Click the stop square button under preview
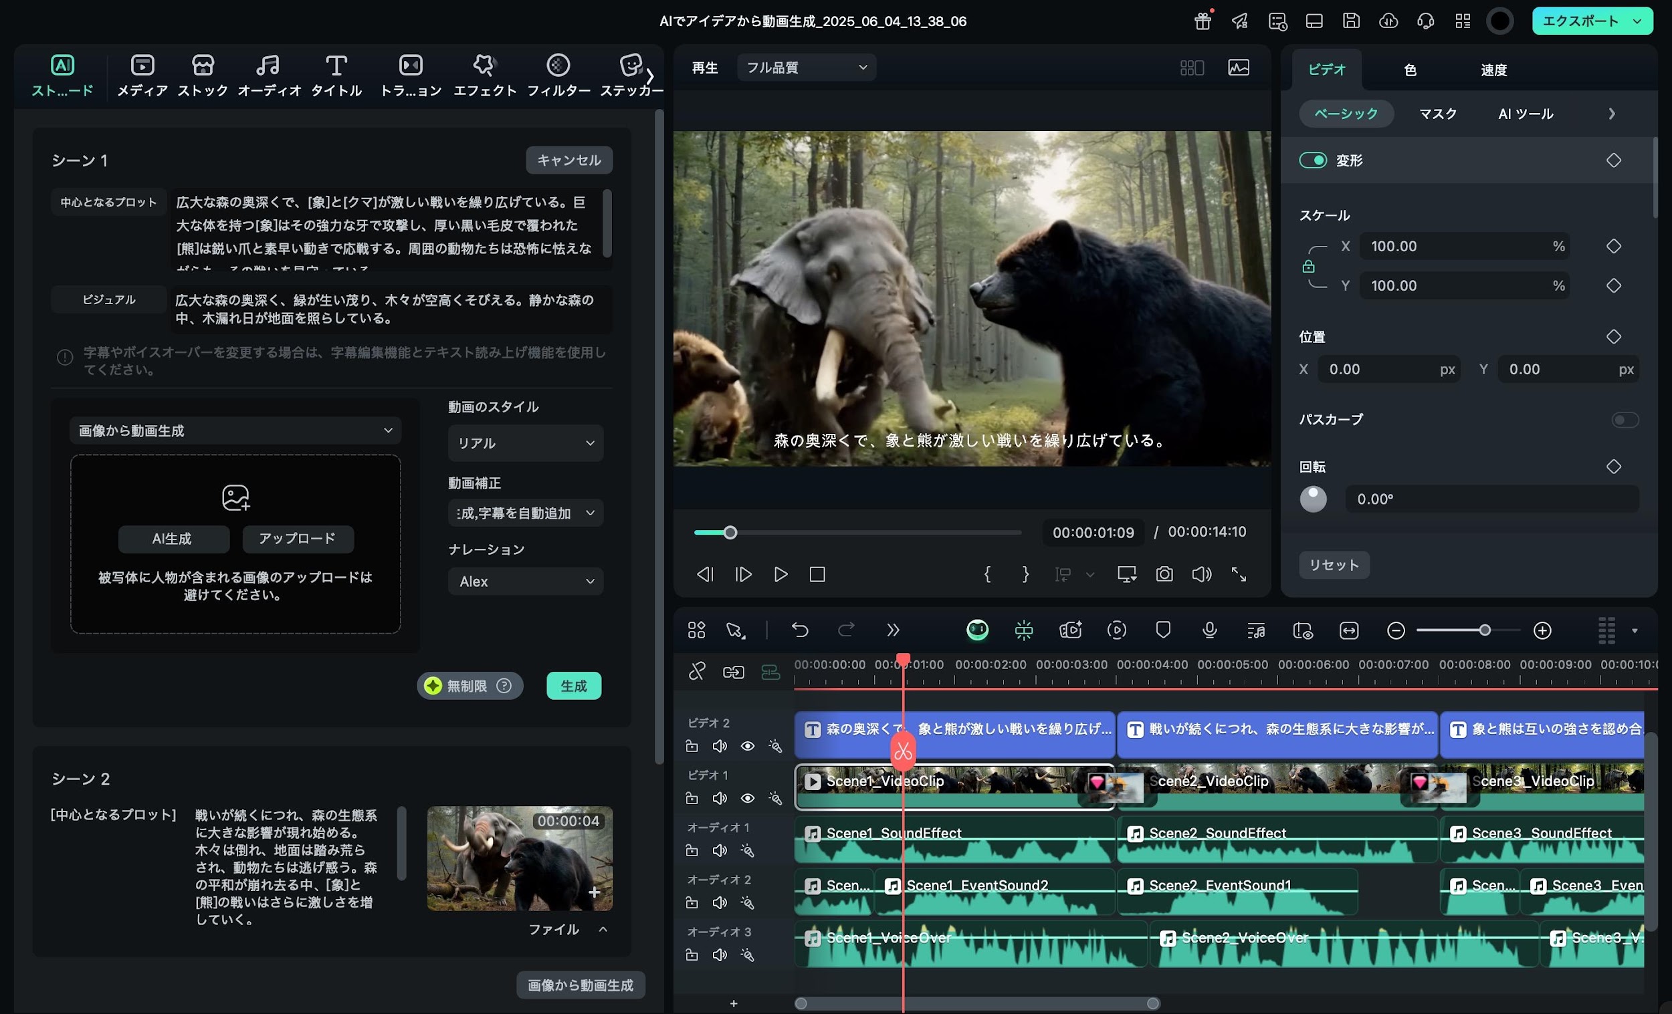Screen dimensions: 1672x1014 (818, 574)
